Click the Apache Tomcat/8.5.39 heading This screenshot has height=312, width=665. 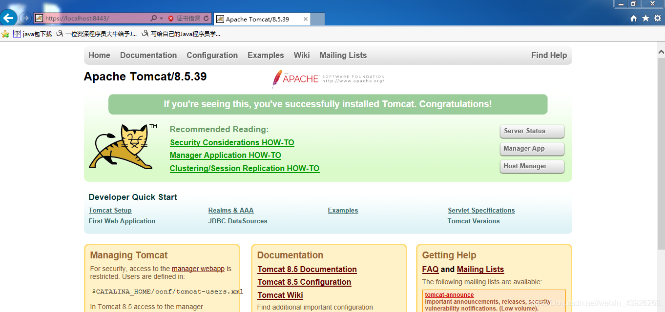point(145,77)
